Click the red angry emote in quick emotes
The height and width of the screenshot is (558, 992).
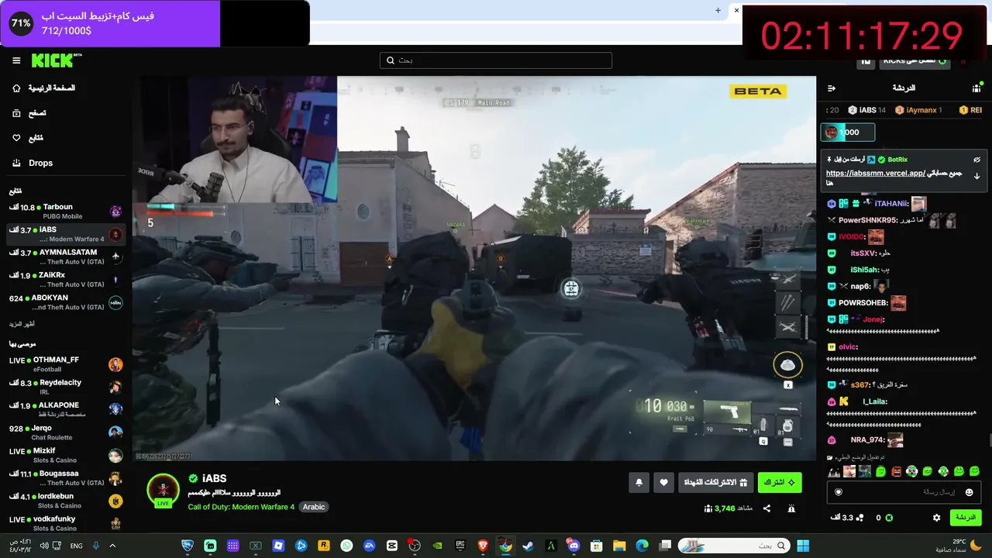(x=897, y=471)
